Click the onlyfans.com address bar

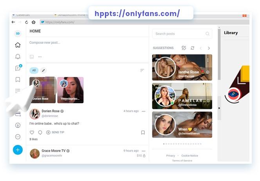(x=144, y=22)
